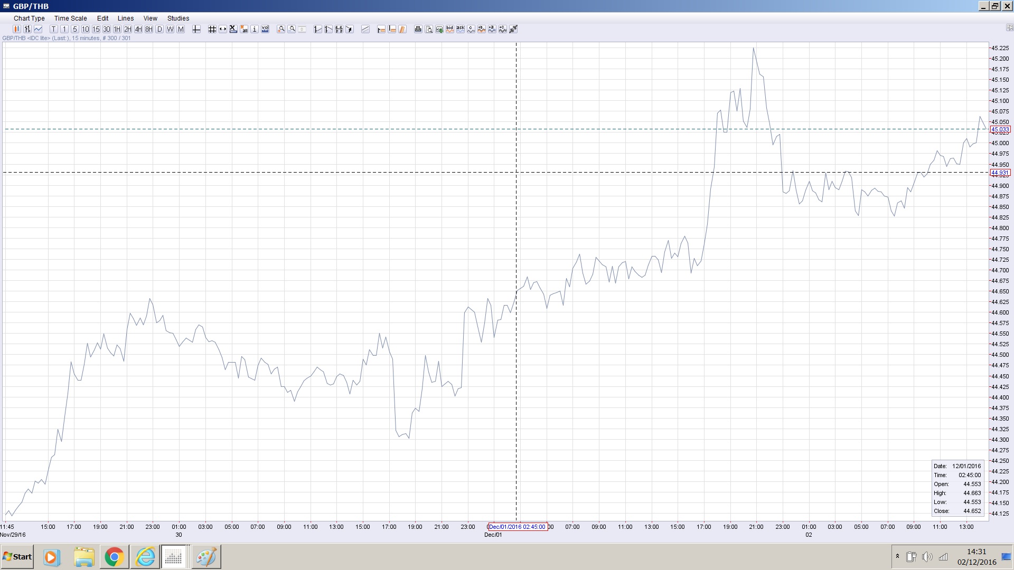Screen dimensions: 1014x570
Task: Select the daily (D) time scale button
Action: (159, 29)
